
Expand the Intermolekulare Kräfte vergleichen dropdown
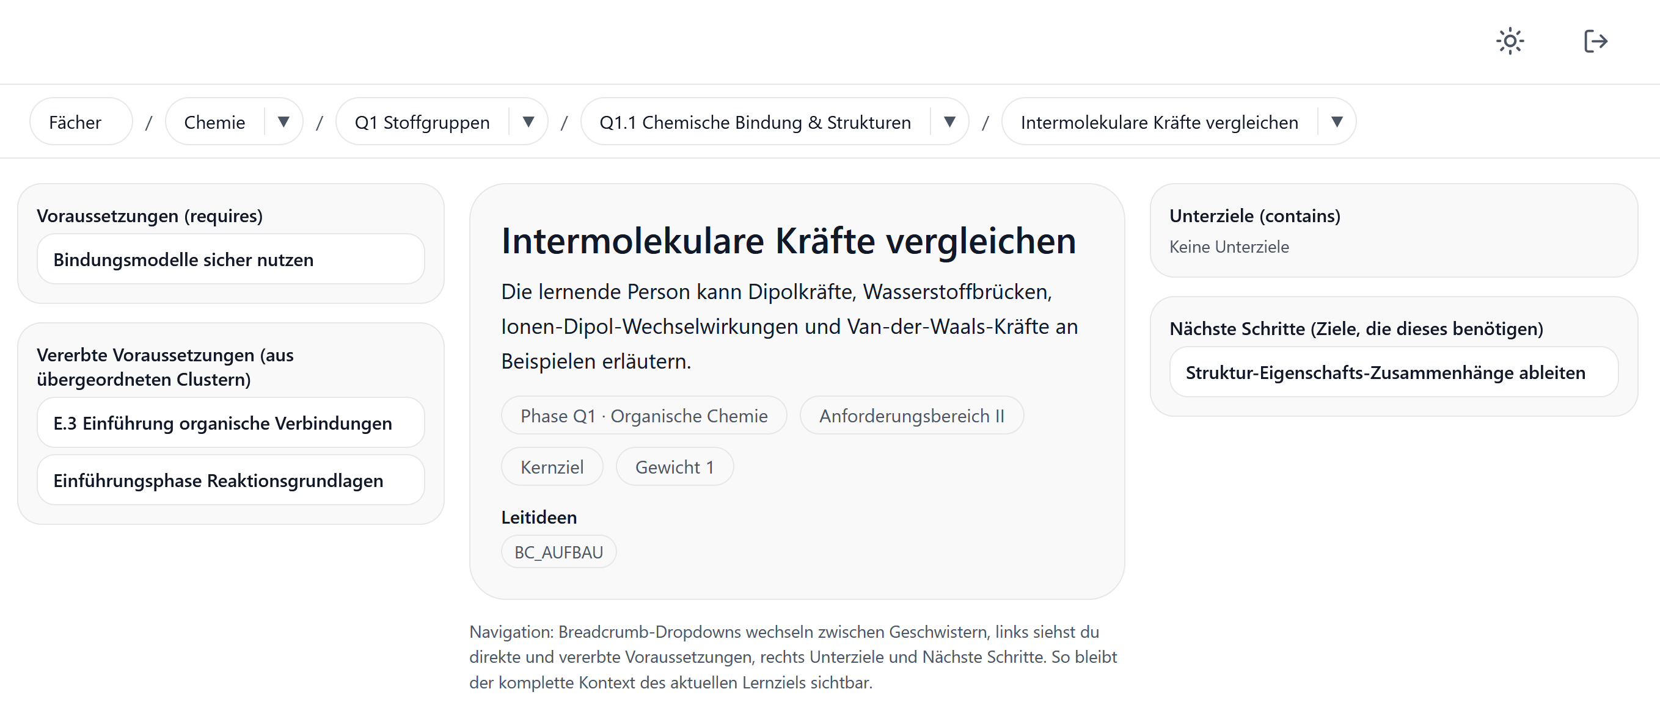1338,121
